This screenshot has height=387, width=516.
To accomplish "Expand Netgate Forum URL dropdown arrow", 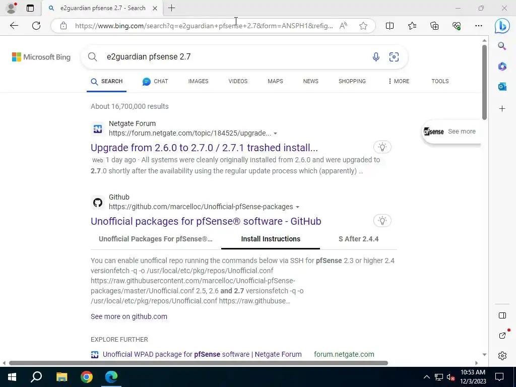I will 276,133.
